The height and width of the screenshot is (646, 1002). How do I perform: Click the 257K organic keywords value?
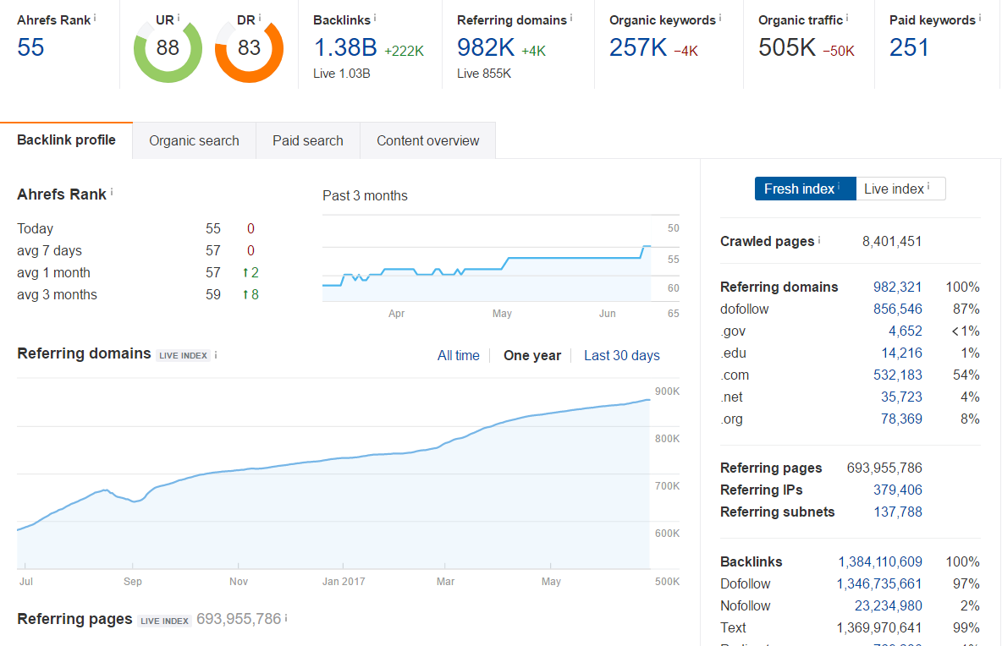coord(638,48)
